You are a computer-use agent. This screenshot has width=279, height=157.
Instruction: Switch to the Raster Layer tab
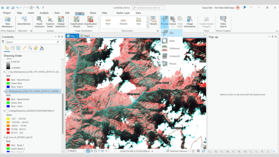tap(123, 13)
